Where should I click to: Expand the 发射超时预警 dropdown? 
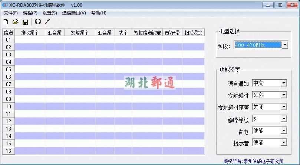[284, 107]
